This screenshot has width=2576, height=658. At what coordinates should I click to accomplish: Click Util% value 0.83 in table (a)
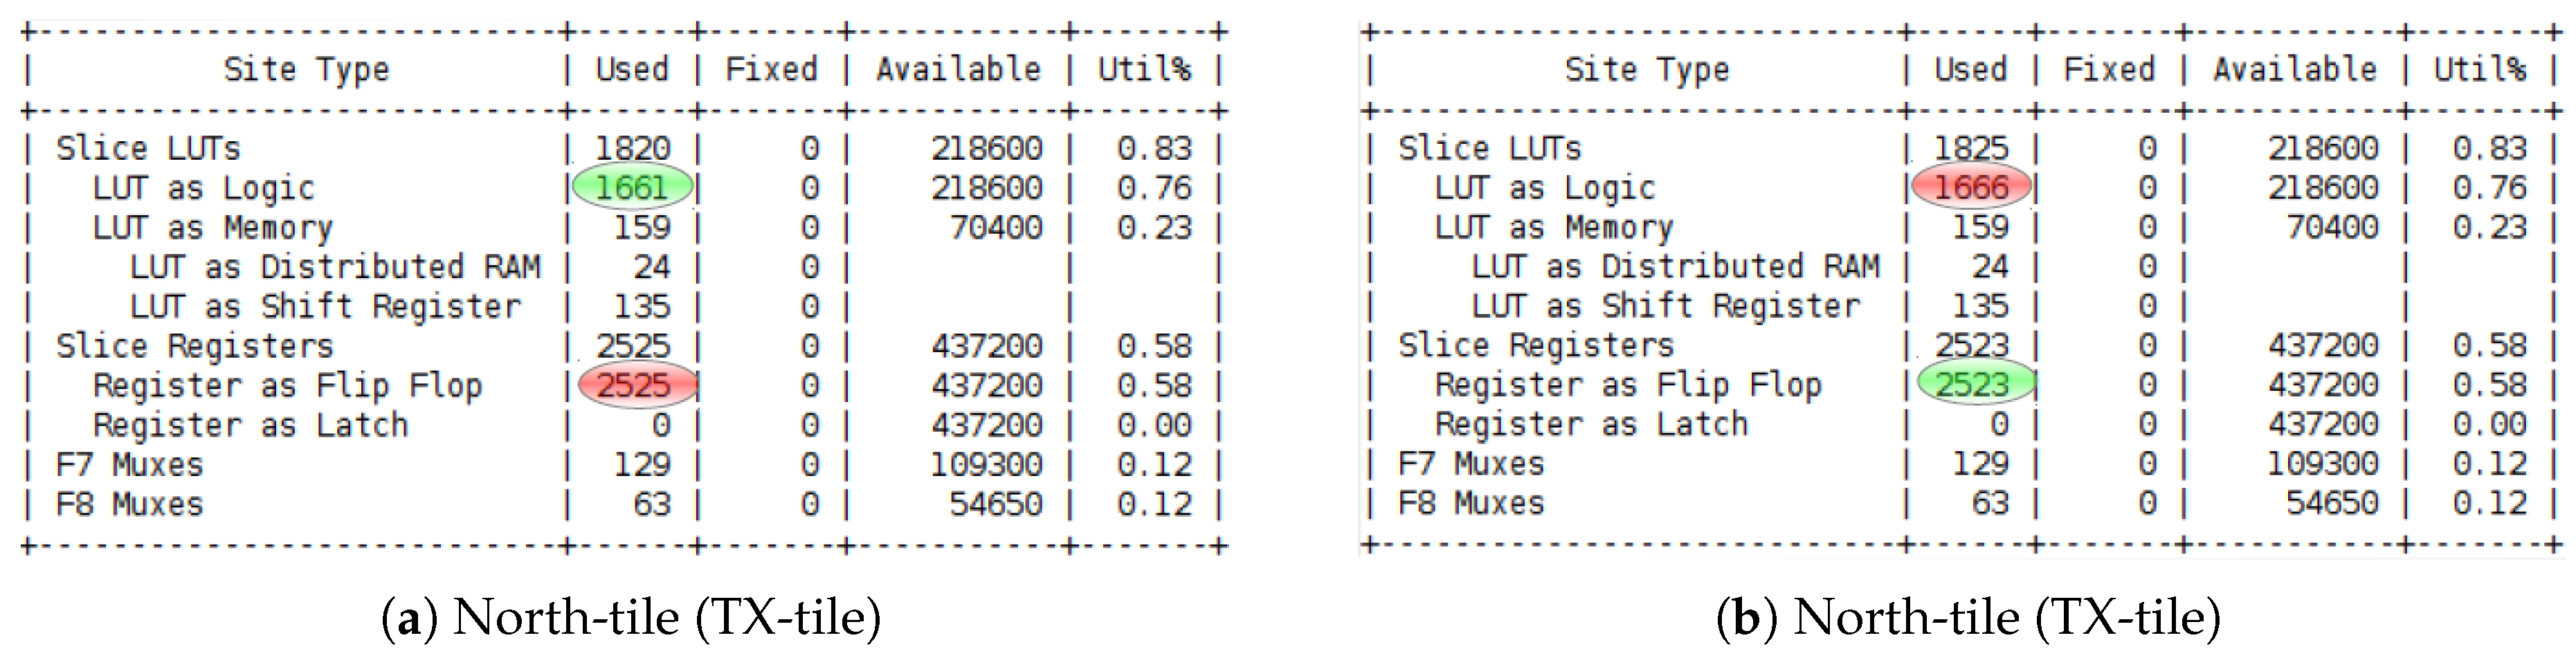(1155, 148)
